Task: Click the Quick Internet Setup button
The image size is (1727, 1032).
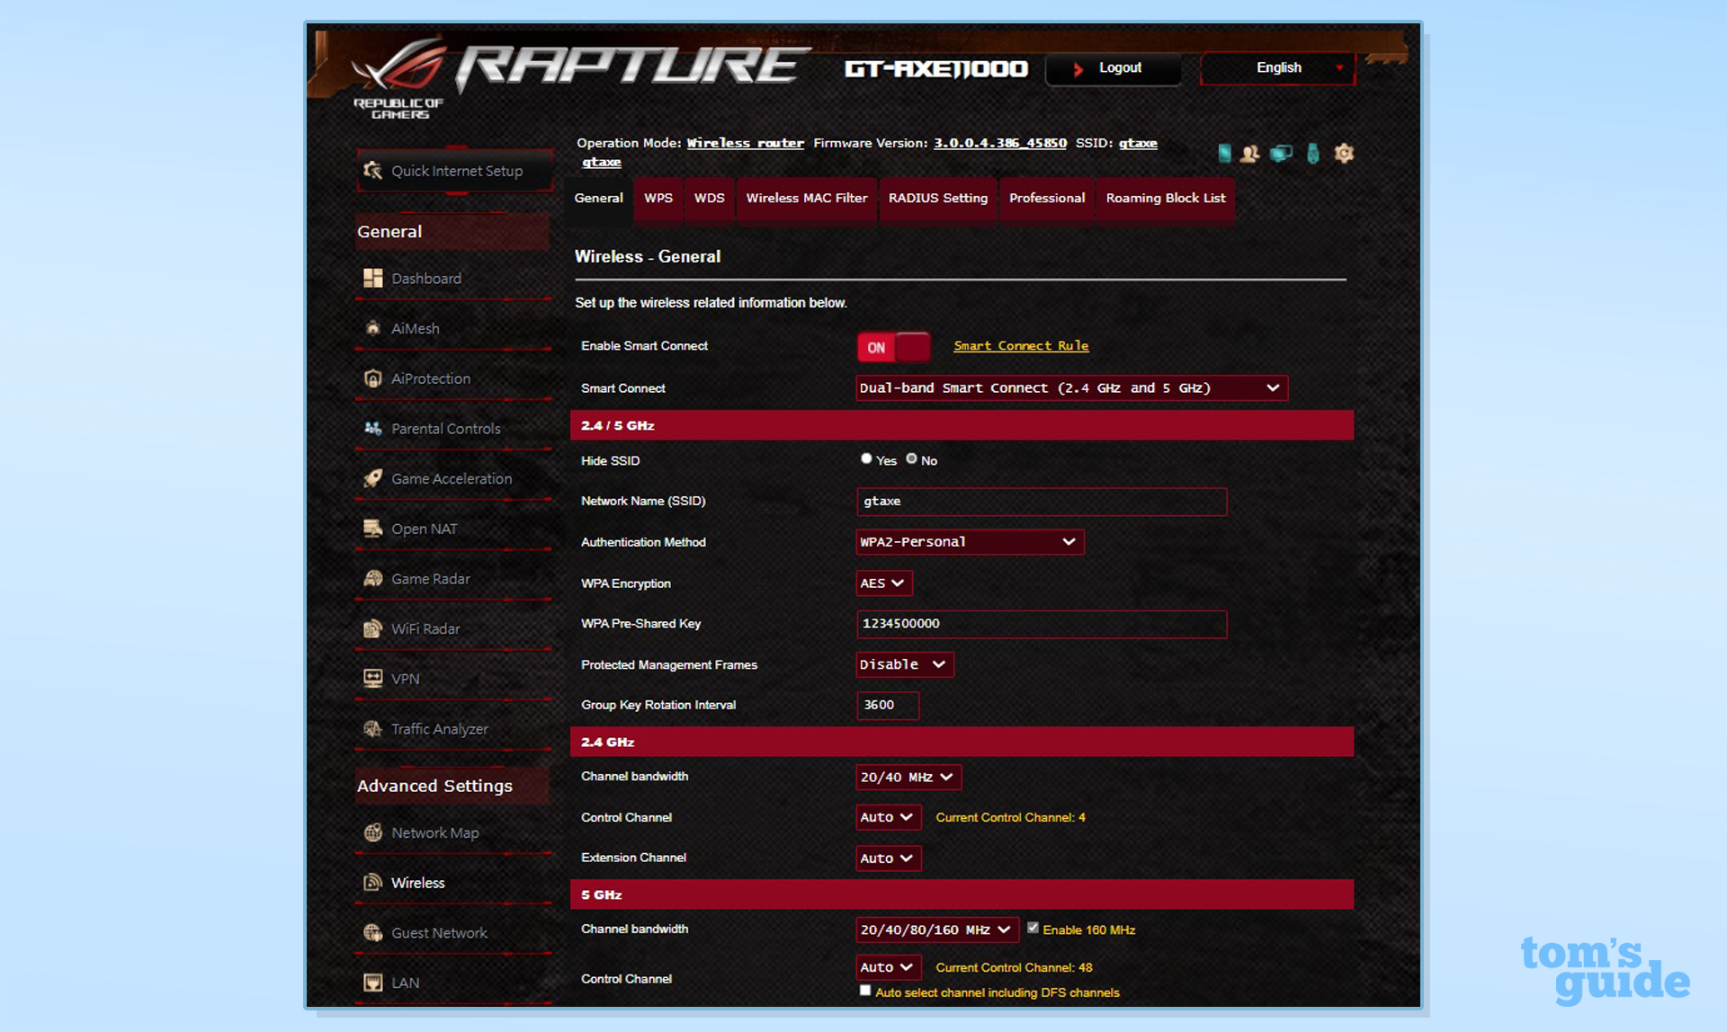Action: pyautogui.click(x=455, y=171)
